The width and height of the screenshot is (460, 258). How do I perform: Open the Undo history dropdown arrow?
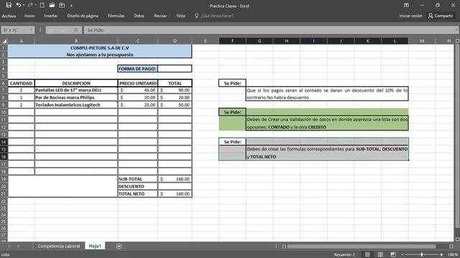tap(24, 5)
